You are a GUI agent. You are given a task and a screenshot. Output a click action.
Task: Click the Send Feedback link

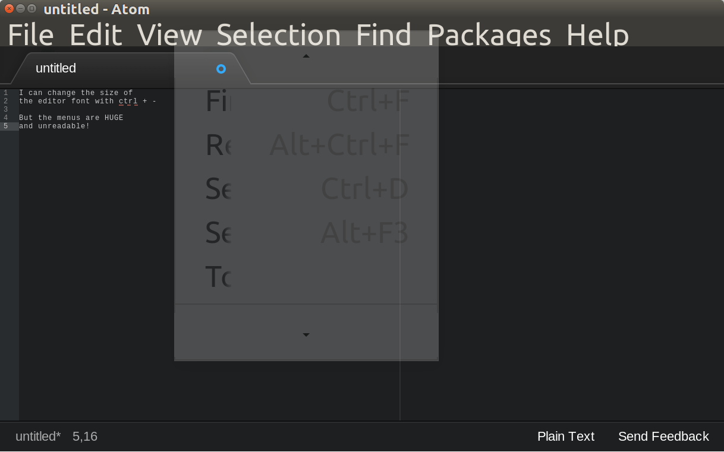point(663,437)
